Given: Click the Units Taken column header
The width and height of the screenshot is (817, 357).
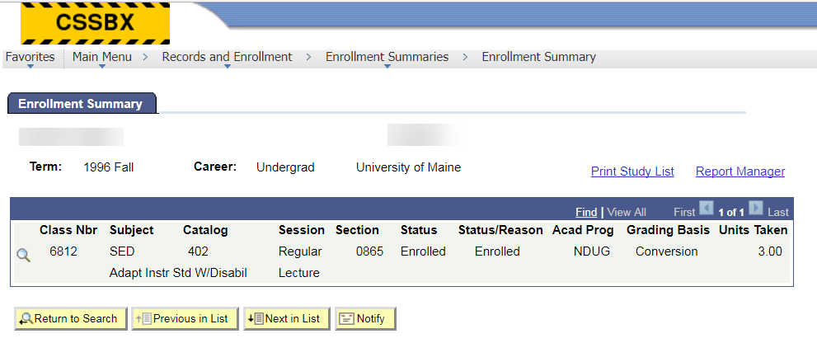Looking at the screenshot, I should coord(754,230).
